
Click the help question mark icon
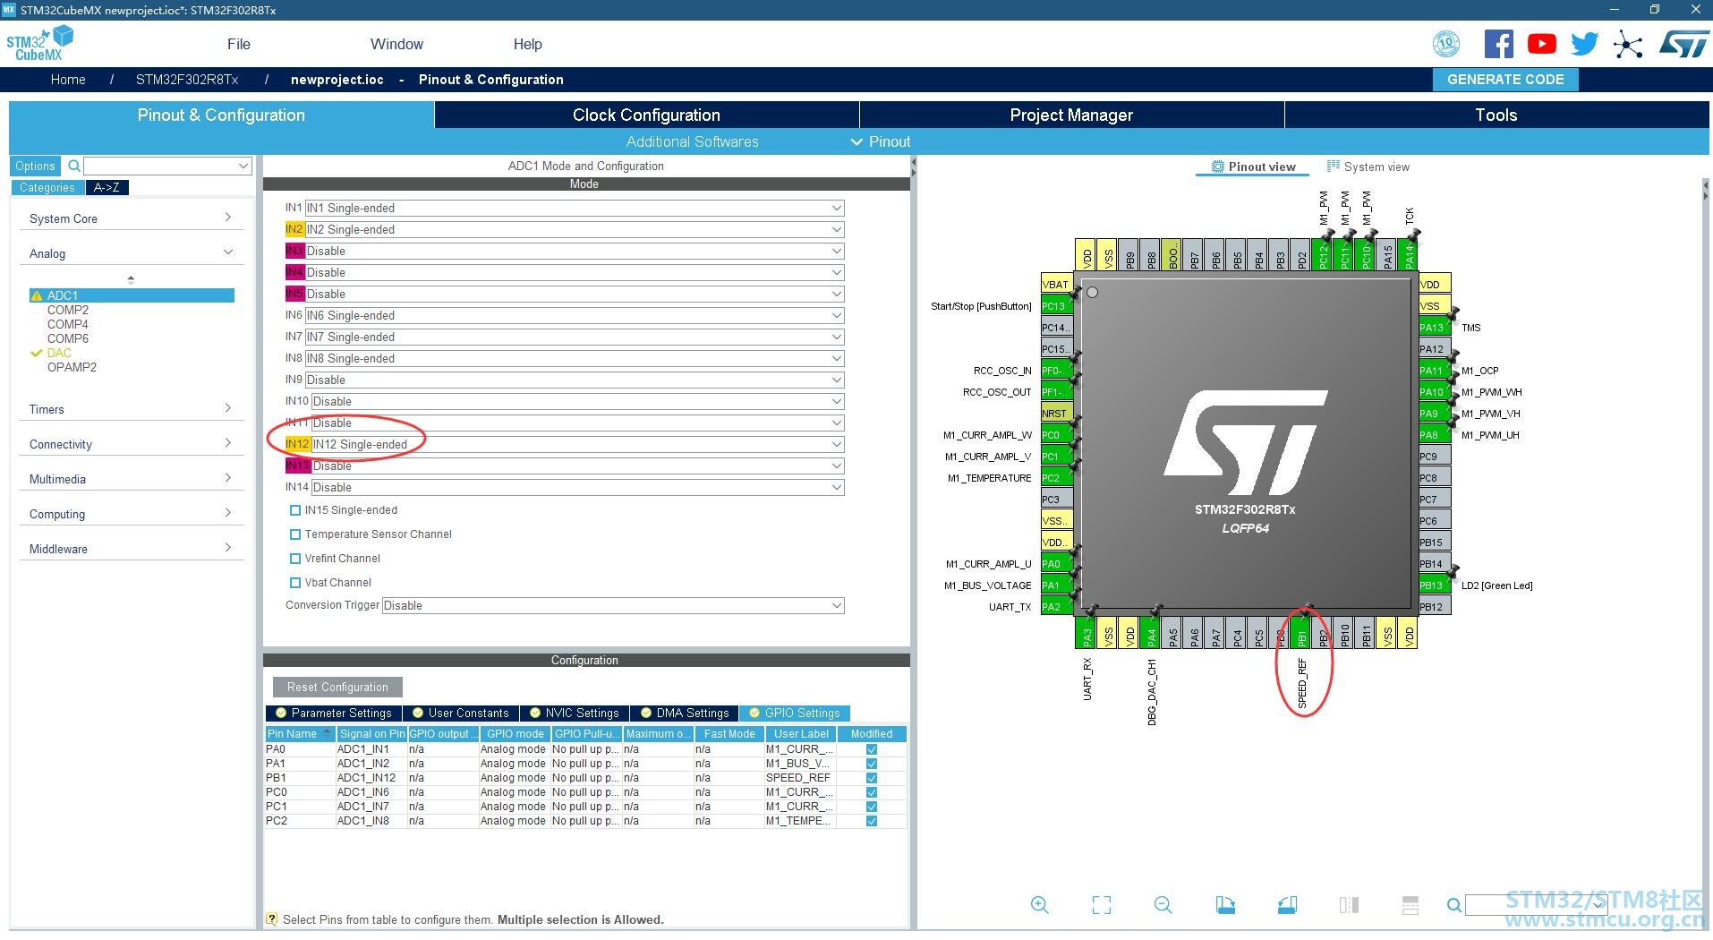click(271, 919)
